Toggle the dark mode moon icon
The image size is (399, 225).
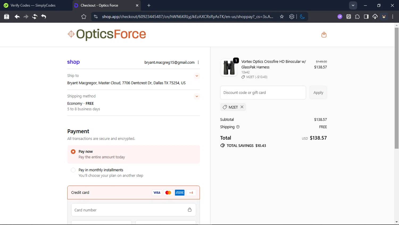pos(302,17)
